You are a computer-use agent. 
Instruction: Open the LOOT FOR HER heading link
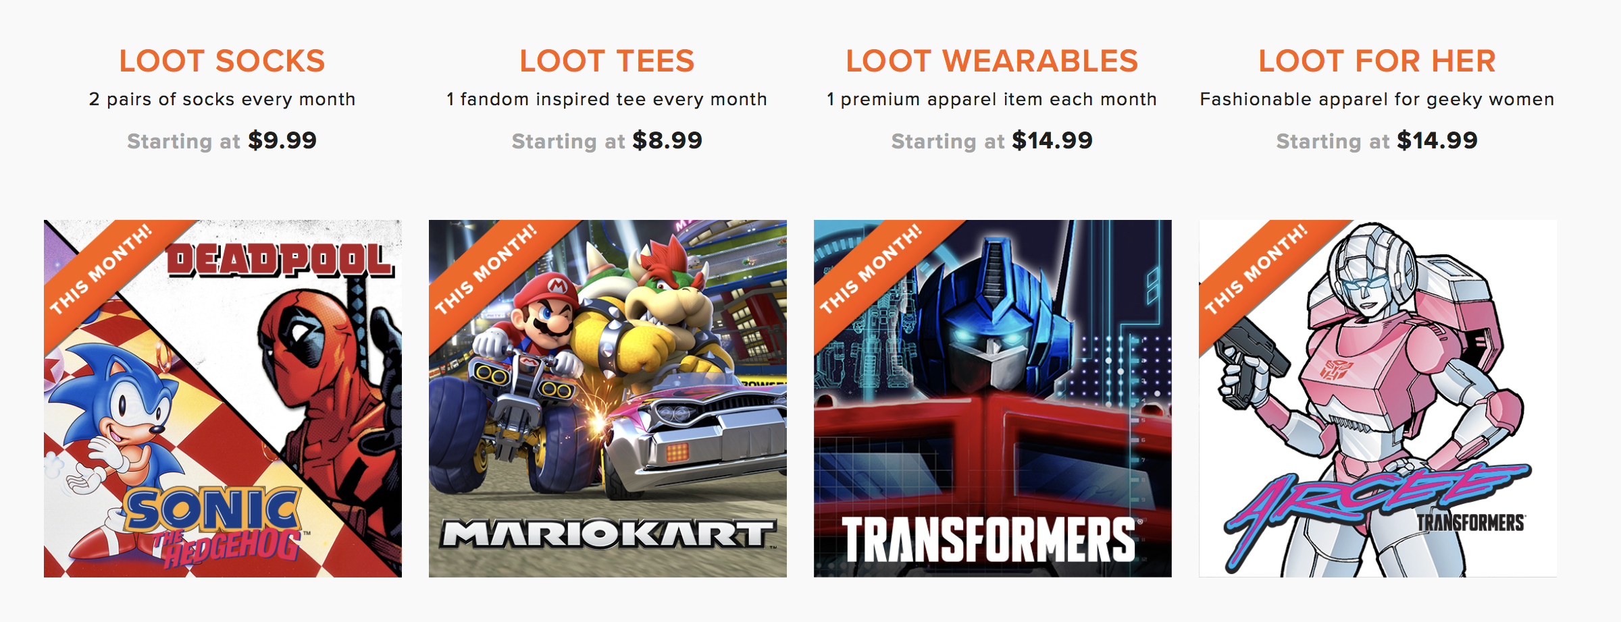point(1376,61)
